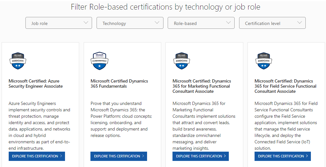Viewport: 326px width, 167px height.
Task: Open the Certification level dropdown
Action: coord(272,23)
